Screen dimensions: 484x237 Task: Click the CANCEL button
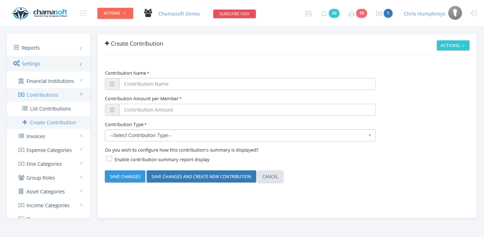(270, 176)
